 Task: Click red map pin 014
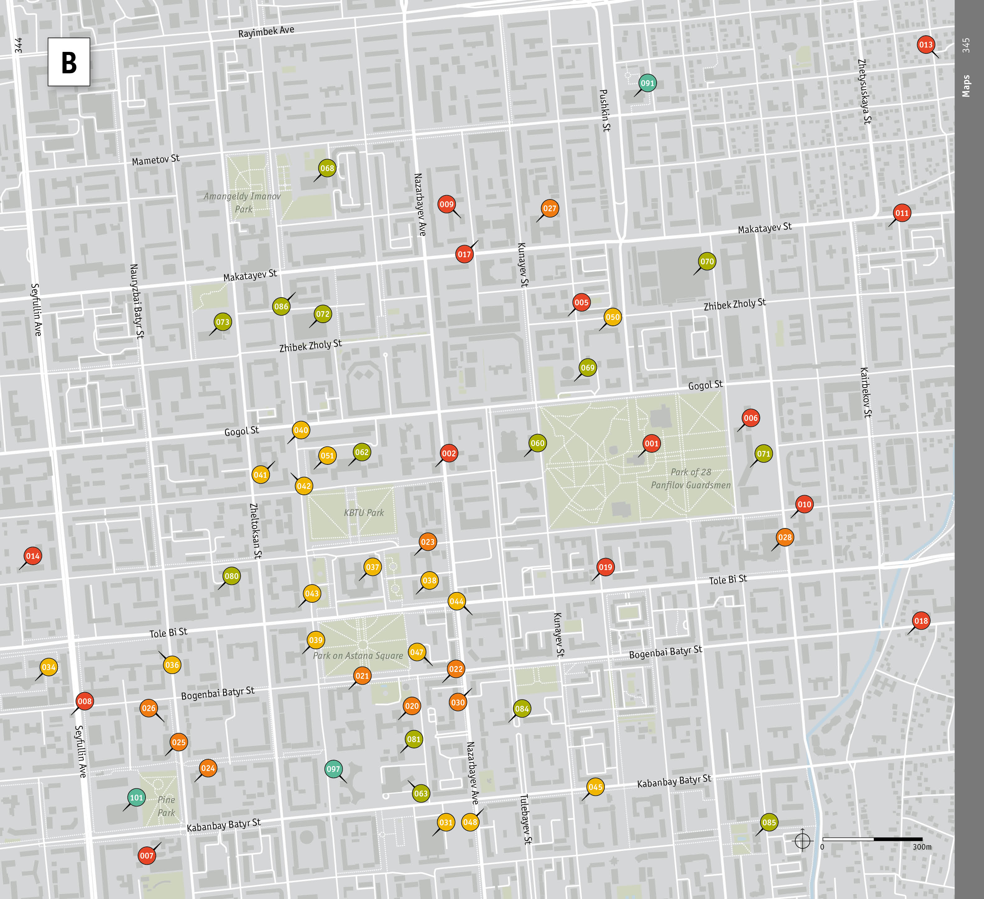[33, 556]
